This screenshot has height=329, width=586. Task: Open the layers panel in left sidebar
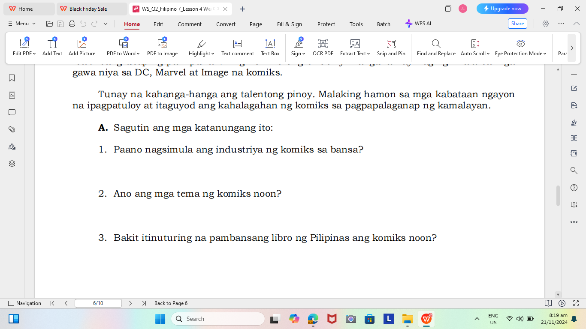[12, 164]
